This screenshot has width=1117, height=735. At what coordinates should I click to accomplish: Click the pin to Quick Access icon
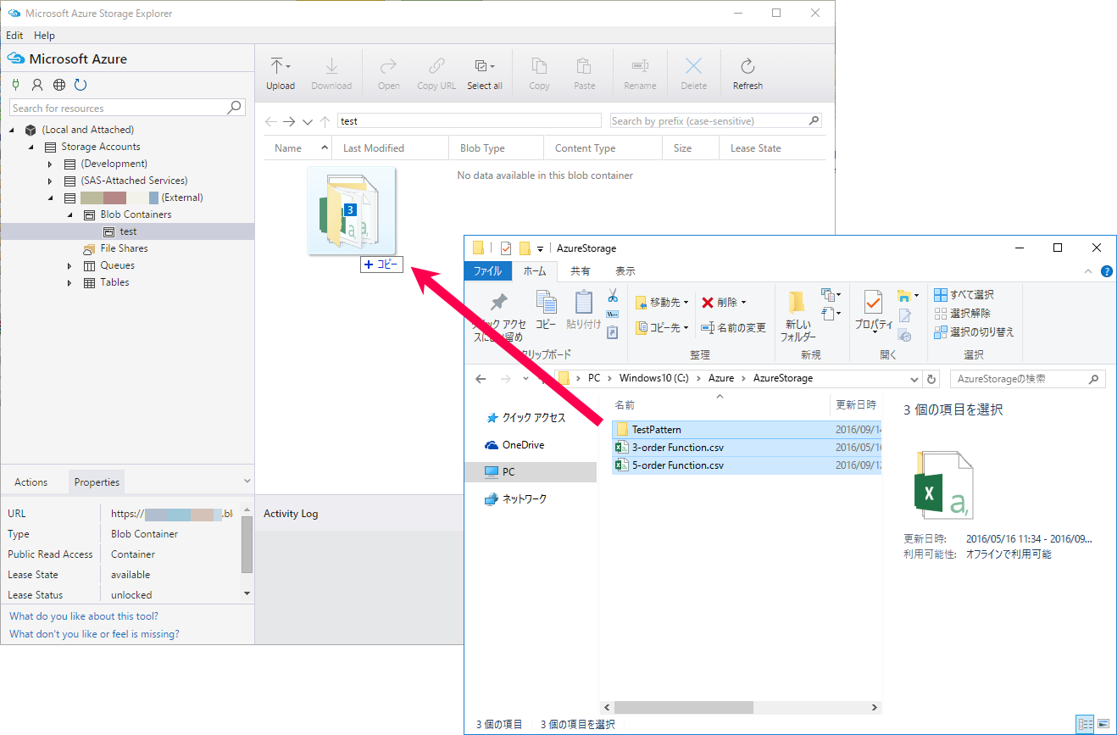coord(499,303)
